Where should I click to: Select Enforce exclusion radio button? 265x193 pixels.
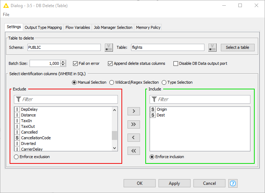click(x=16, y=157)
